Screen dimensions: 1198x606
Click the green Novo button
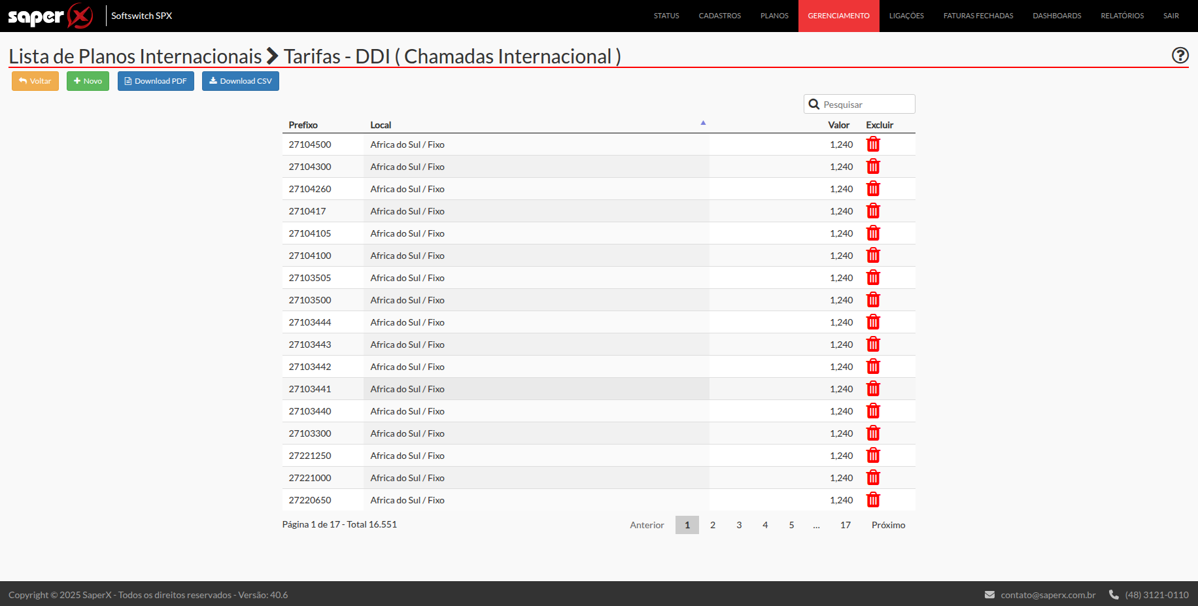[88, 81]
